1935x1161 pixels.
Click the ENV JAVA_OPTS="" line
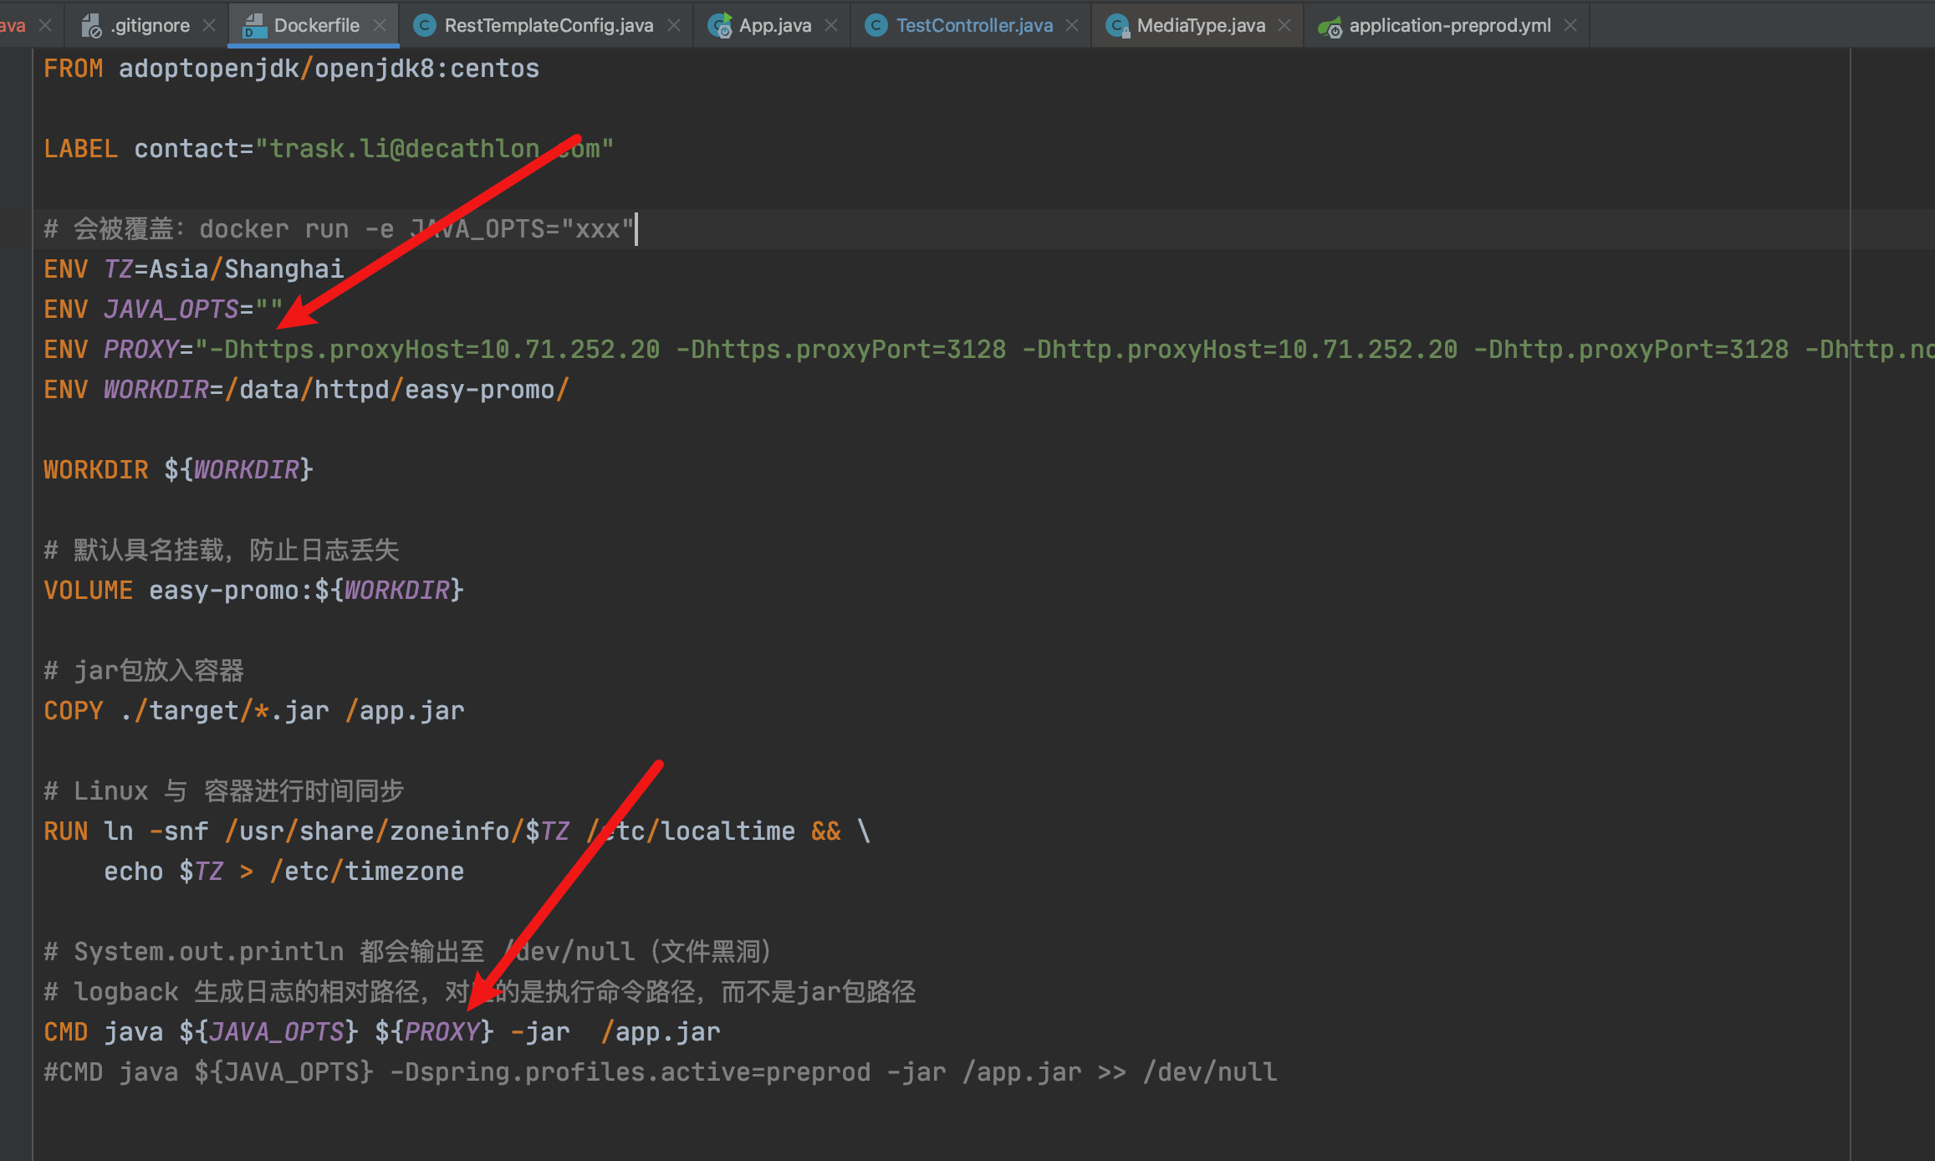click(163, 309)
